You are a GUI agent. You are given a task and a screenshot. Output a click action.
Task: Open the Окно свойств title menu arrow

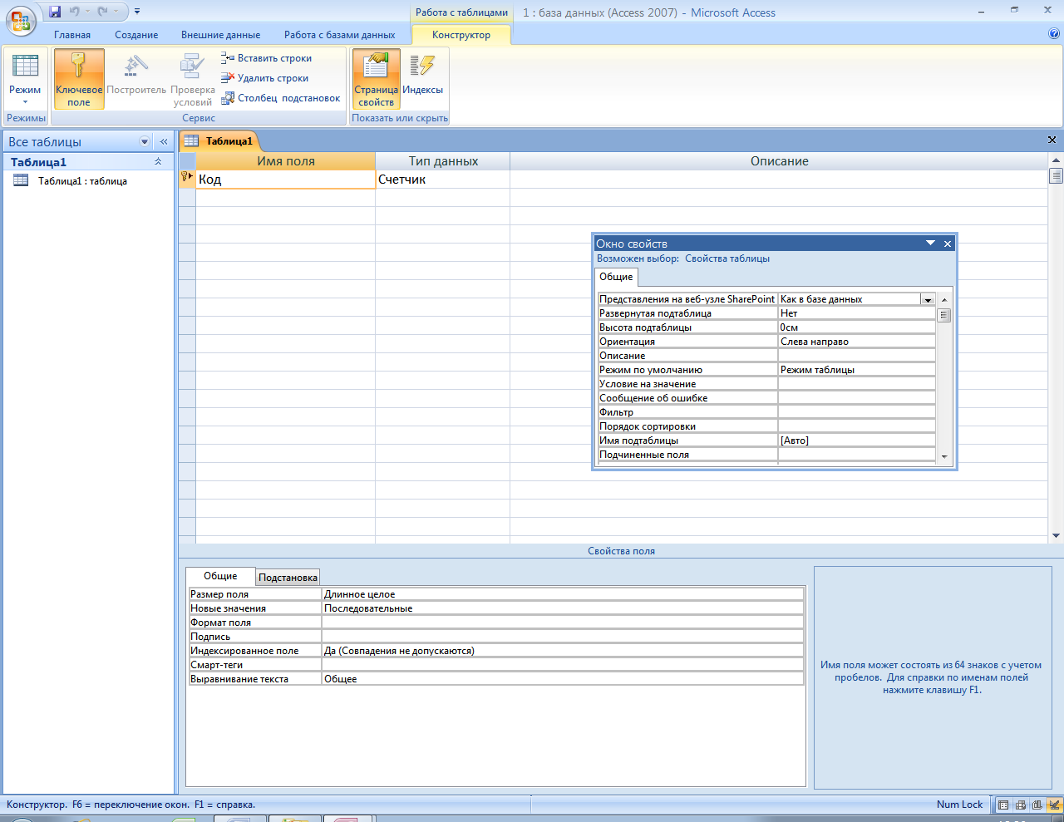coord(931,244)
